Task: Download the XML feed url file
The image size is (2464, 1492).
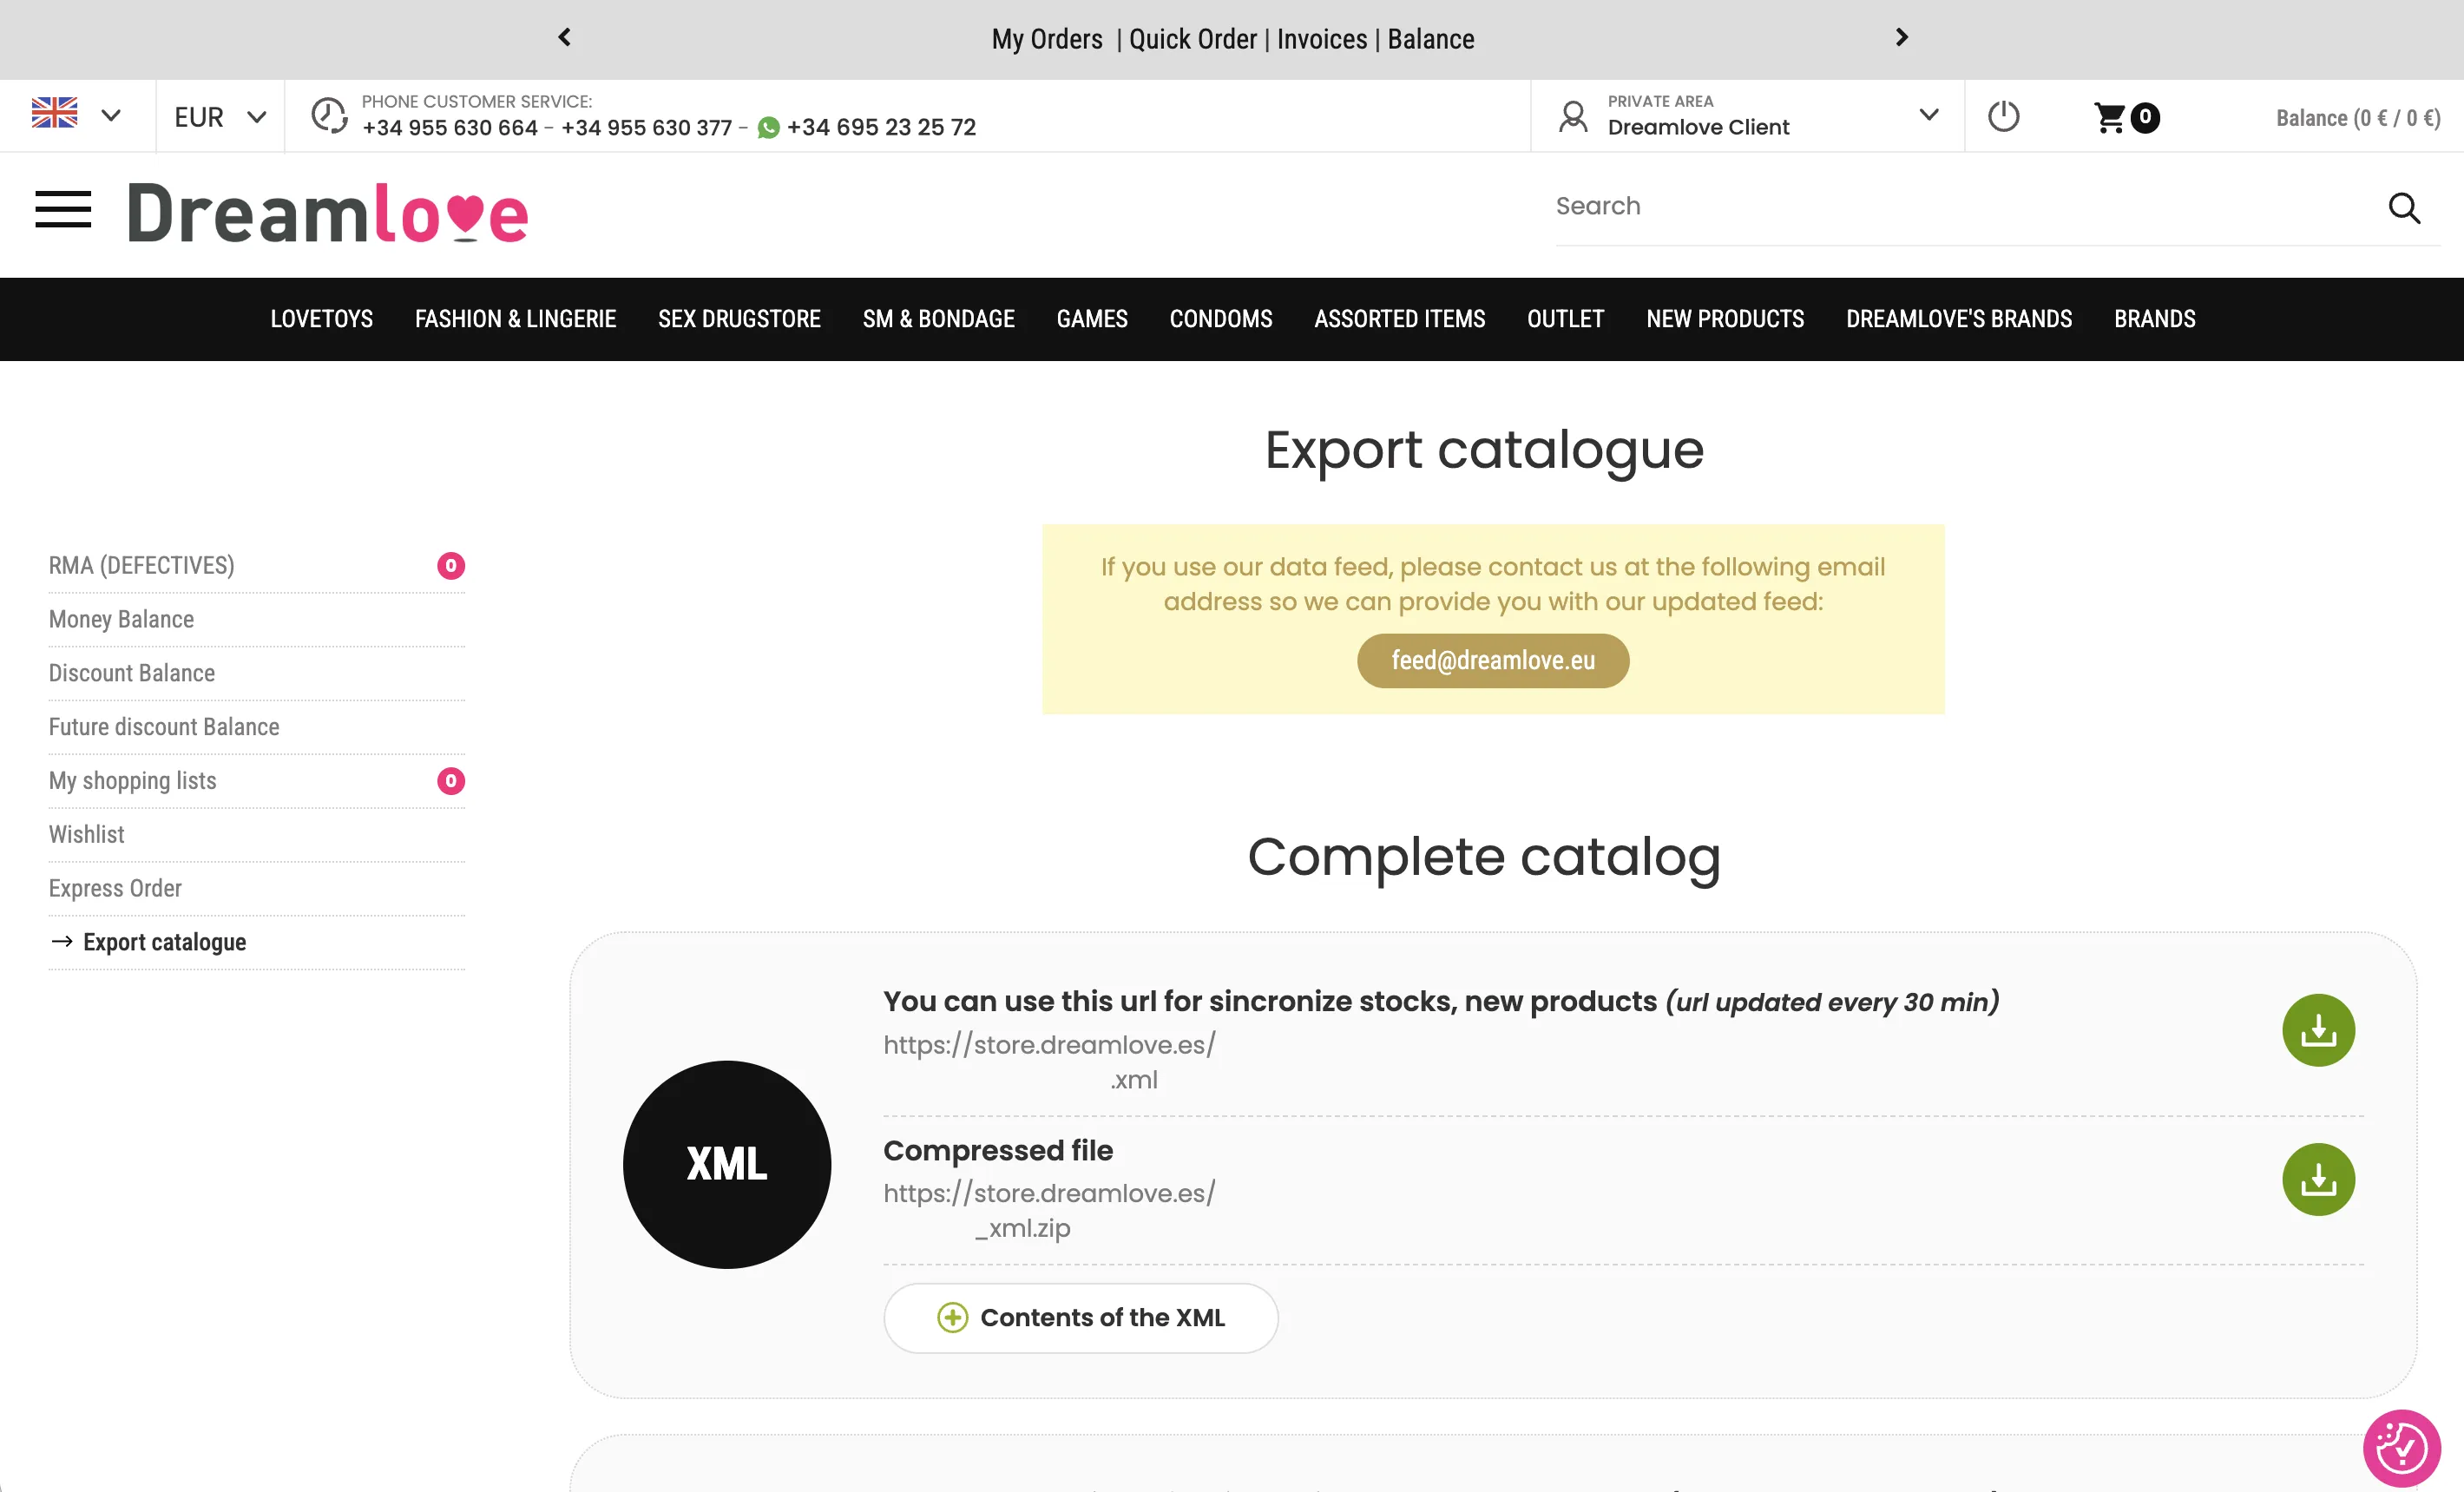Action: pos(2318,1030)
